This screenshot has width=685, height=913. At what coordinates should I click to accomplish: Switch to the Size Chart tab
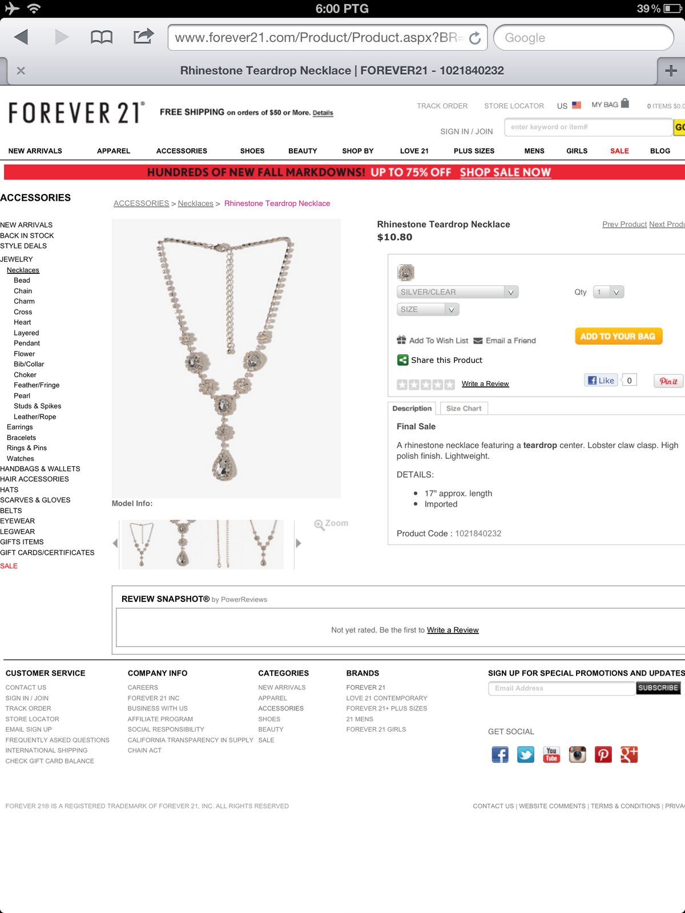[x=464, y=409]
